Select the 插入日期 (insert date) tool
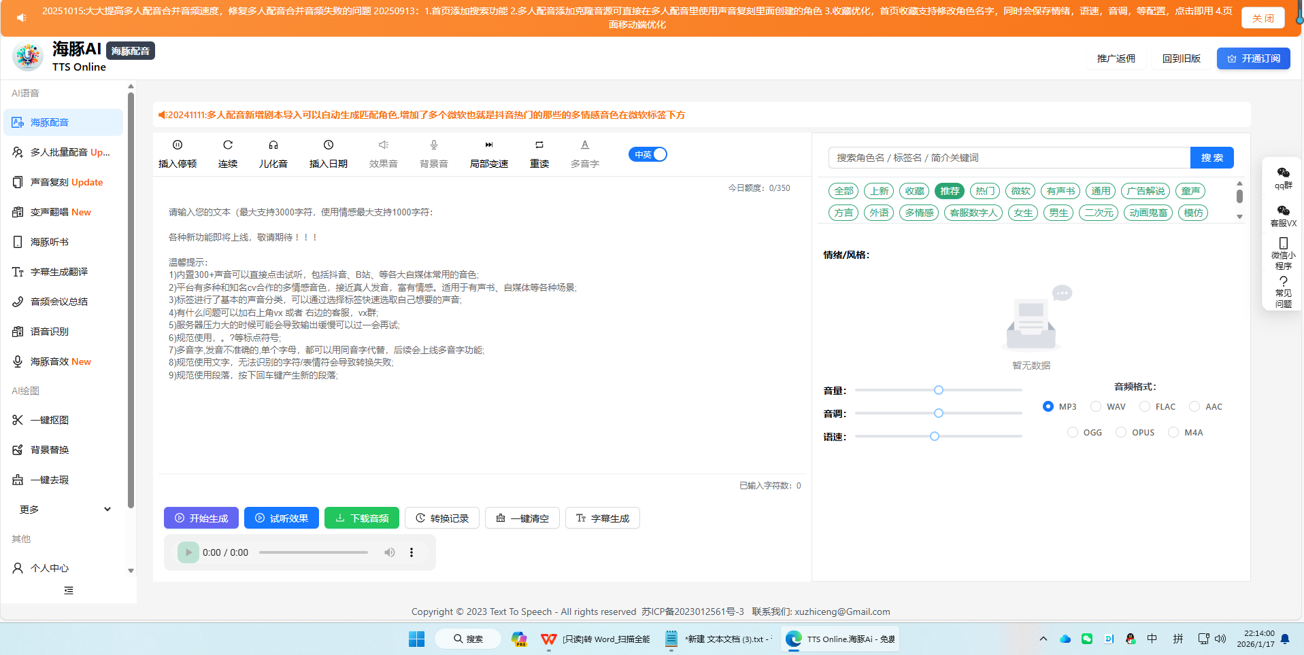This screenshot has width=1304, height=655. (x=328, y=153)
